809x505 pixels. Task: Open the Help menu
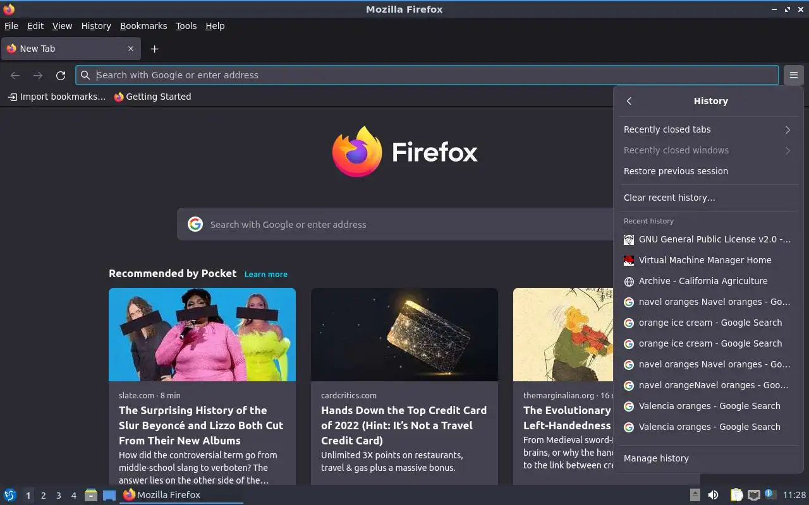coord(215,26)
